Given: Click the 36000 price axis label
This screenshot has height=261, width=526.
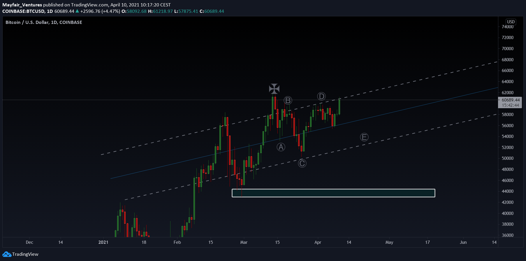Looking at the screenshot, I should (x=508, y=235).
